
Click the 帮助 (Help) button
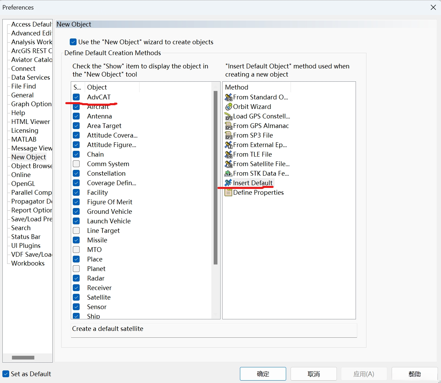[414, 374]
